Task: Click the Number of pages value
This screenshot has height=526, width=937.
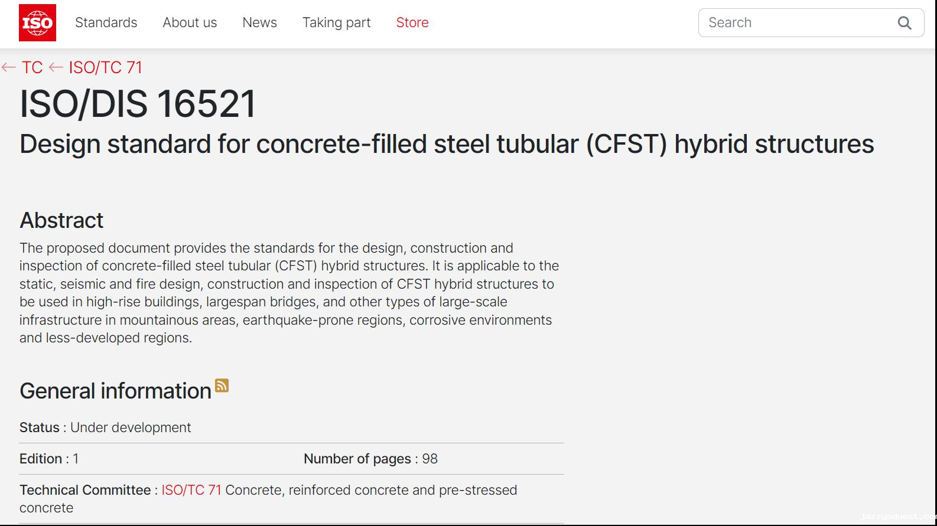Action: pyautogui.click(x=430, y=459)
